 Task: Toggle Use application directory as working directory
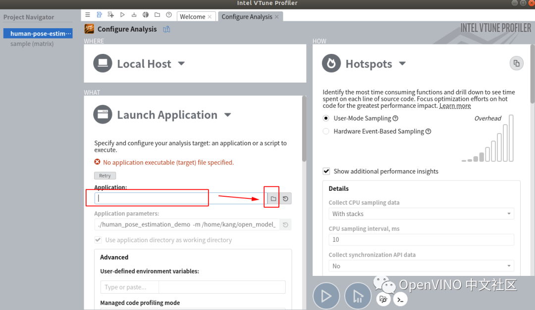pos(98,240)
